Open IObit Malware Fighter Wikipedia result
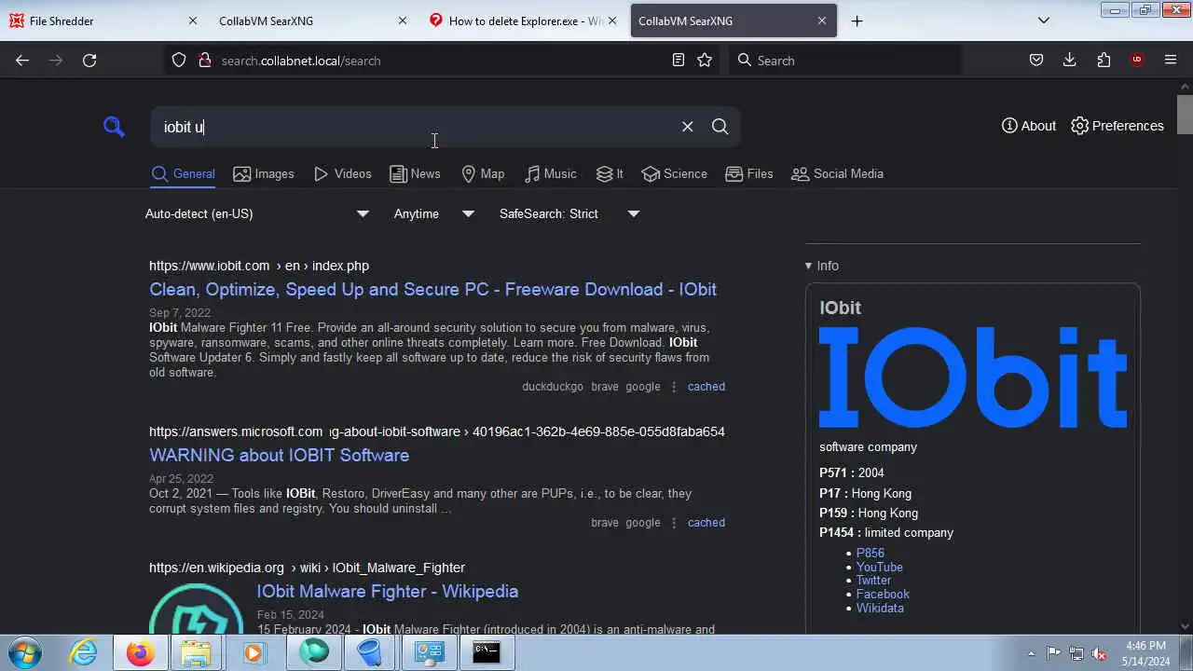Screen dimensions: 1193x671 [x=387, y=591]
